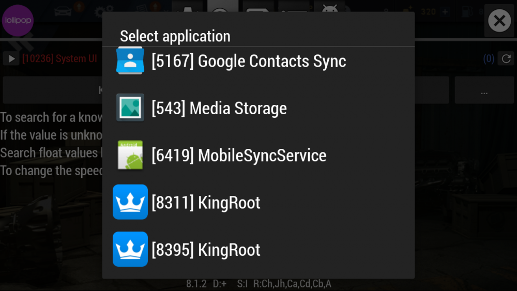Tap the plus button beside 320
517x291 pixels.
(x=445, y=11)
